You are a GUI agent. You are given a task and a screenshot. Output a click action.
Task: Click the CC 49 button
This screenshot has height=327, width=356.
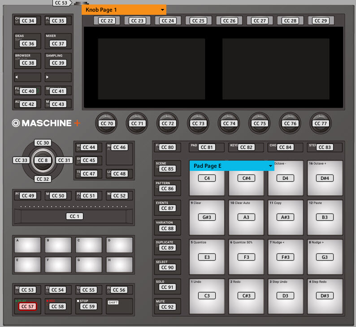coord(27,196)
